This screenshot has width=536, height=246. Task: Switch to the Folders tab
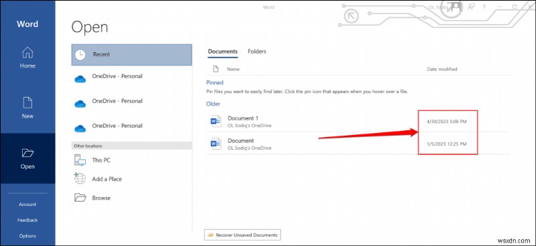tap(257, 51)
